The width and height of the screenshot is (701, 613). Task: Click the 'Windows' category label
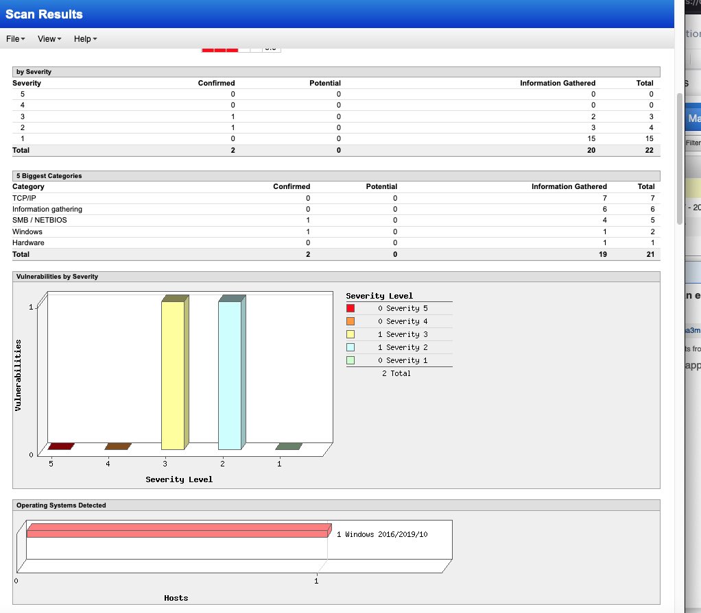[x=27, y=232]
